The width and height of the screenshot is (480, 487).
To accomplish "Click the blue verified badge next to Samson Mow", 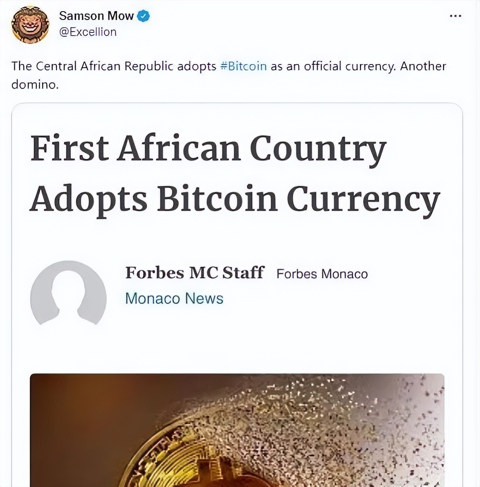I will (x=143, y=16).
